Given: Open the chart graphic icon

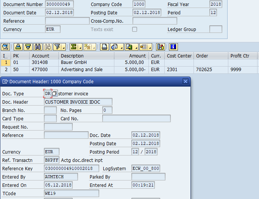Looking at the screenshot, I should (x=161, y=47).
